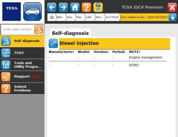Click the NOTE: column header
178x137 pixels.
click(x=135, y=52)
